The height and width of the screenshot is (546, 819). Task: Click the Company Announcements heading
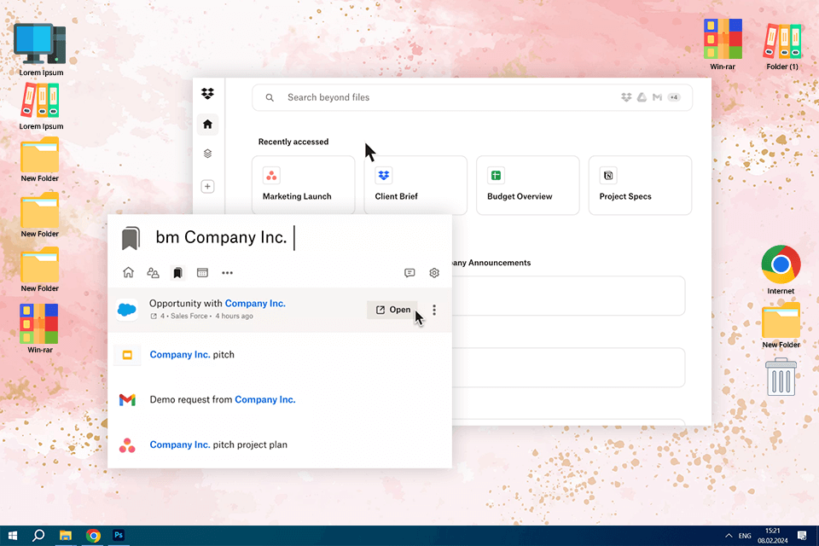tap(491, 263)
